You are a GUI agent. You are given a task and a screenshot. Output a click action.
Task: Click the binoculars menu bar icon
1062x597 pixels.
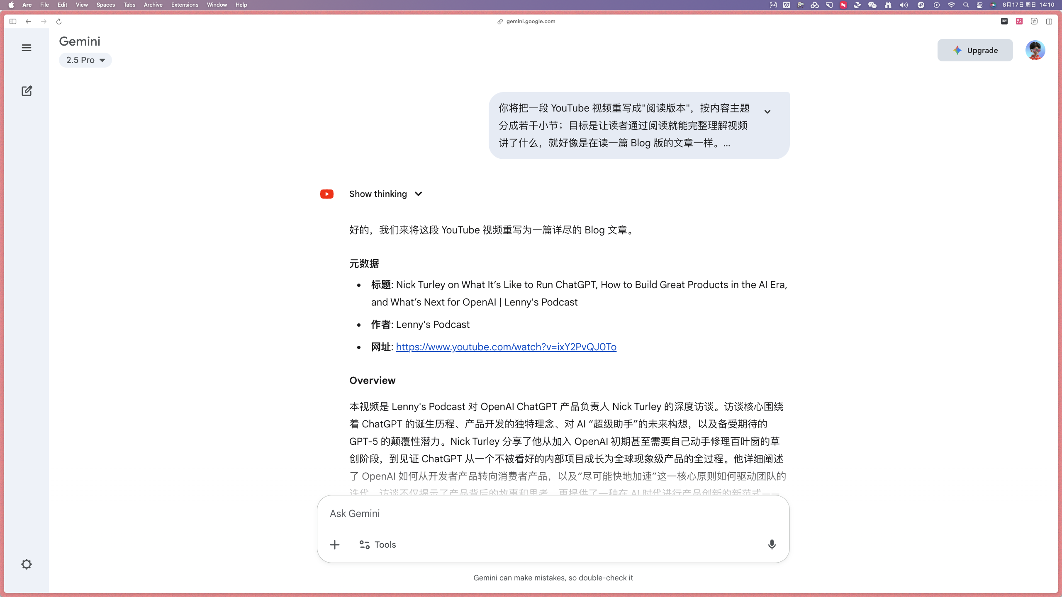(888, 5)
